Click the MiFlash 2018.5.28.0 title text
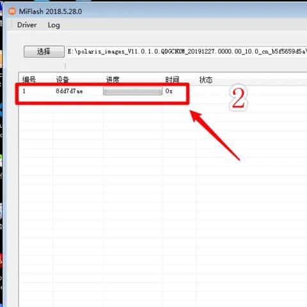Screen dimensions: 307x307 click(x=51, y=12)
